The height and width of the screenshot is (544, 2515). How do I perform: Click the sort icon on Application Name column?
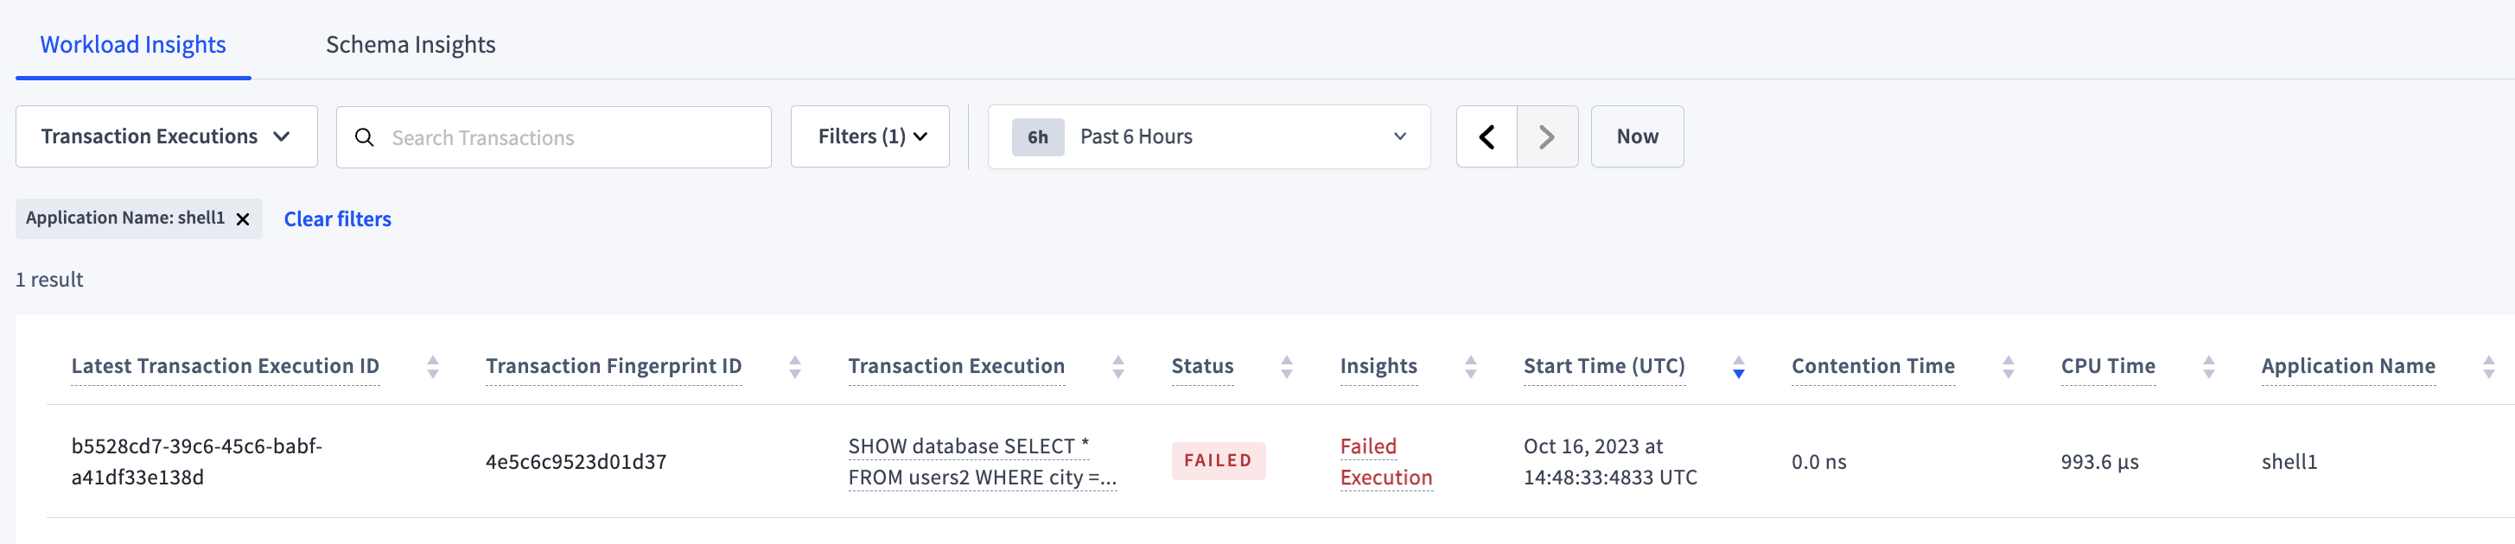click(2490, 367)
